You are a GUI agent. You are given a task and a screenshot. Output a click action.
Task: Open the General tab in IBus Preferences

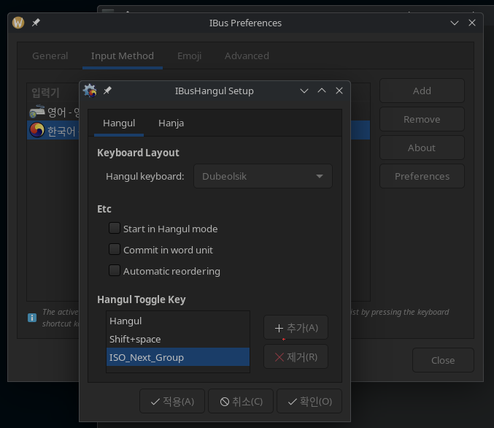click(x=50, y=56)
